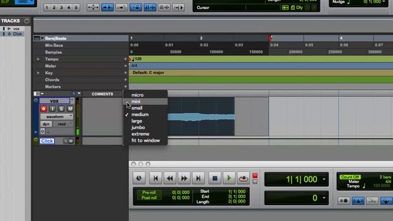This screenshot has width=393, height=221.
Task: Return to zero in the transport window
Action: 155,178
